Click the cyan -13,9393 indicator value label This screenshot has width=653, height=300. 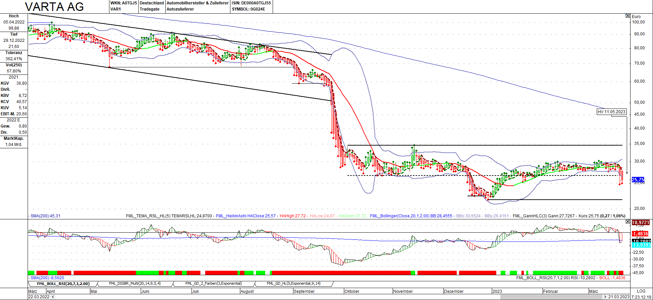tap(641, 245)
